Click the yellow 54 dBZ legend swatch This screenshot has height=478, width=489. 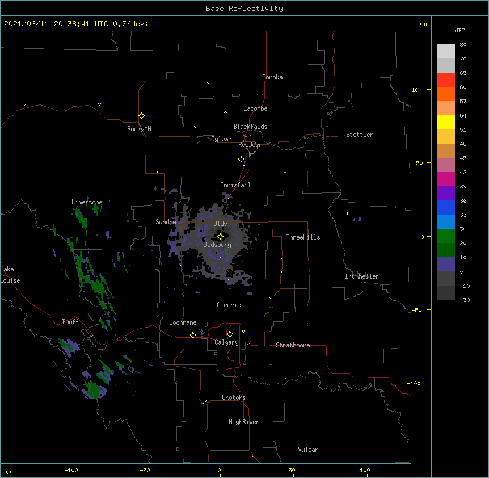click(446, 122)
